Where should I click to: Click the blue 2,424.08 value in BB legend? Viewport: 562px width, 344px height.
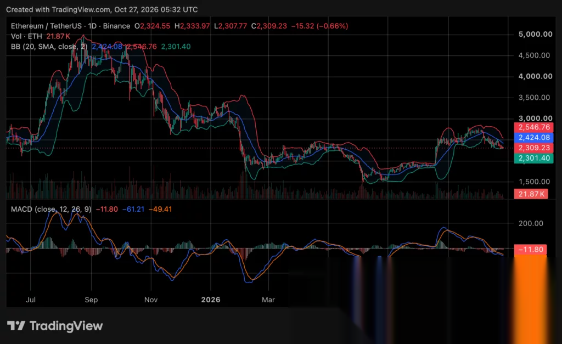pos(107,47)
